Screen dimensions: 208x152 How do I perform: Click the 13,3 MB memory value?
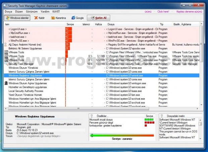[100, 64]
